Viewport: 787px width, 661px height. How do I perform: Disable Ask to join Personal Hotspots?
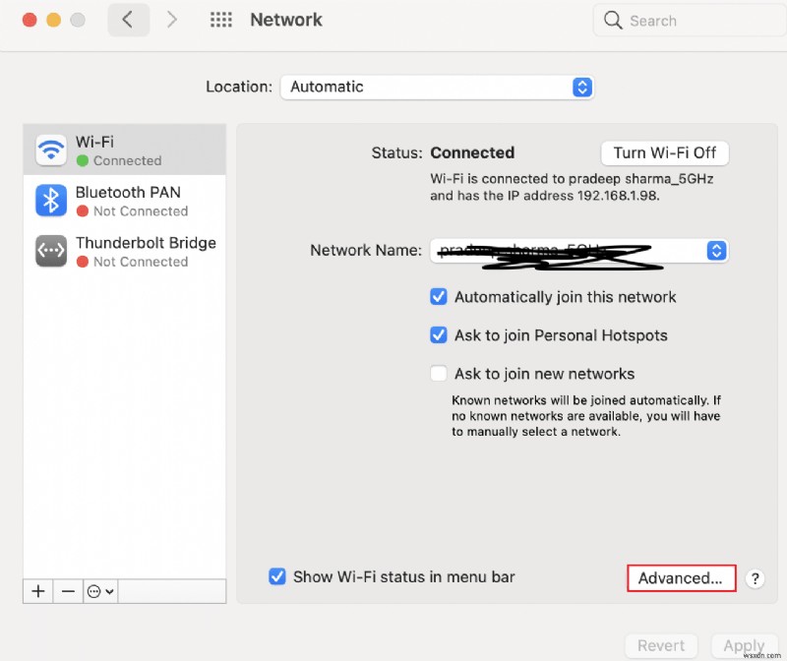(x=438, y=334)
